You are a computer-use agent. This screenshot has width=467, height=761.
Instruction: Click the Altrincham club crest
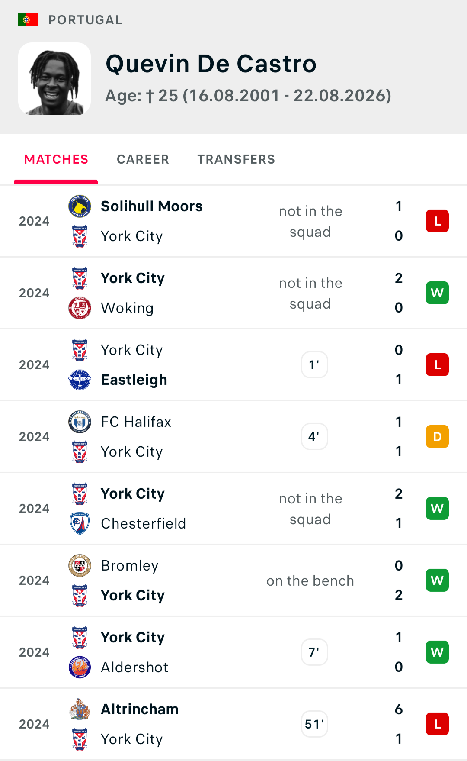point(80,709)
